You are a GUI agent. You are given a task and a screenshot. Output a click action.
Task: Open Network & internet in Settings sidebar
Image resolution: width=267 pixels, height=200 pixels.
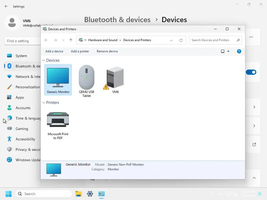point(22,77)
